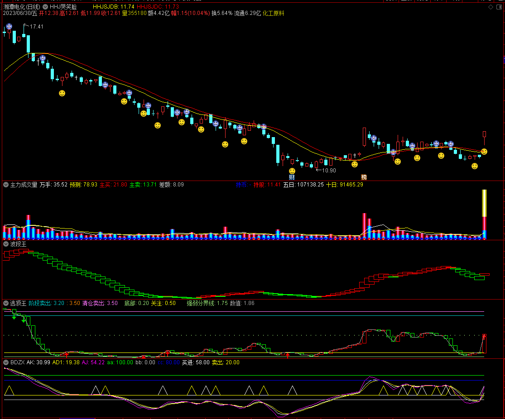Click the first yellow triangle in BDZX panel
Viewport: 505px width, 419px height.
(9, 390)
